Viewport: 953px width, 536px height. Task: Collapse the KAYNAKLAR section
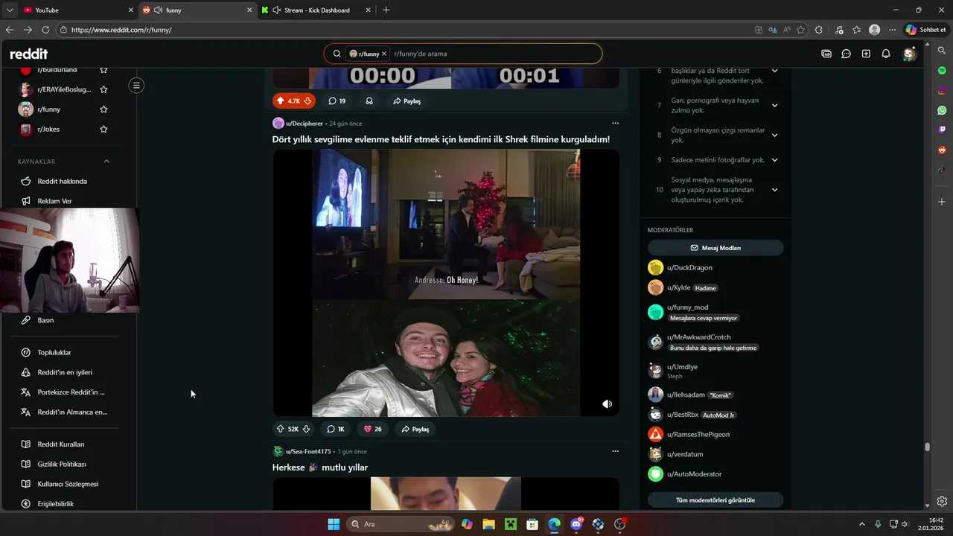(x=106, y=162)
